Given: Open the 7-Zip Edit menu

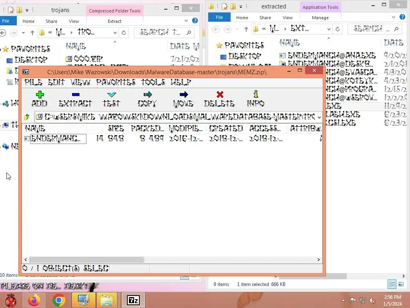Looking at the screenshot, I should click(56, 82).
